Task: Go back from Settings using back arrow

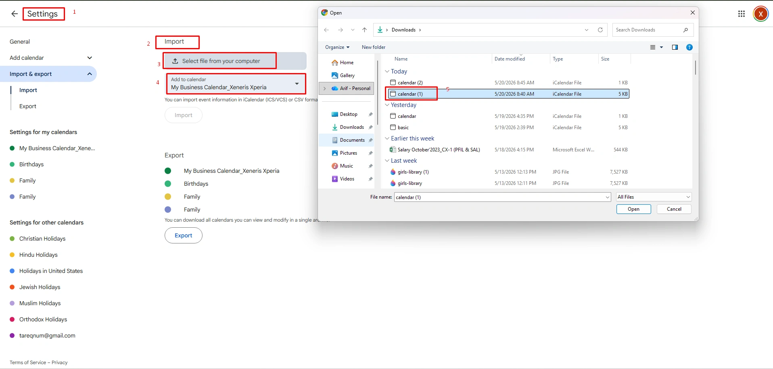Action: 15,14
